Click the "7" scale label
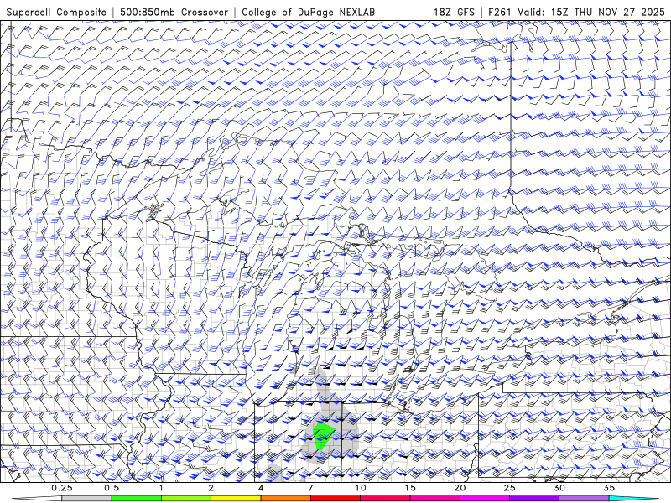The height and width of the screenshot is (503, 671). (x=310, y=488)
